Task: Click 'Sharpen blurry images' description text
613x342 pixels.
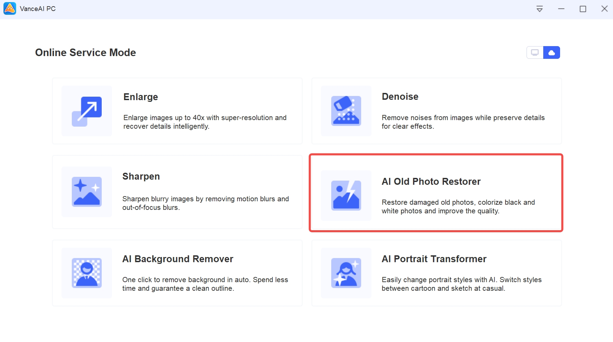Action: pyautogui.click(x=205, y=203)
